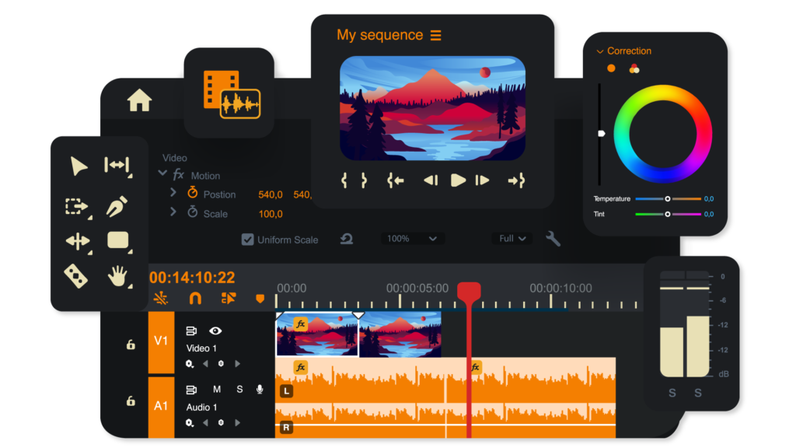
Task: Open the wrench settings icon
Action: 553,239
